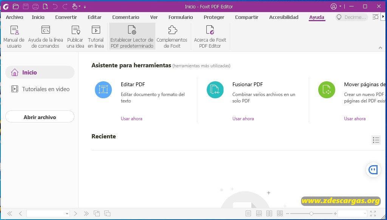Expand the hand tool dropdown arrow
The height and width of the screenshot is (220, 387).
coord(80,6)
